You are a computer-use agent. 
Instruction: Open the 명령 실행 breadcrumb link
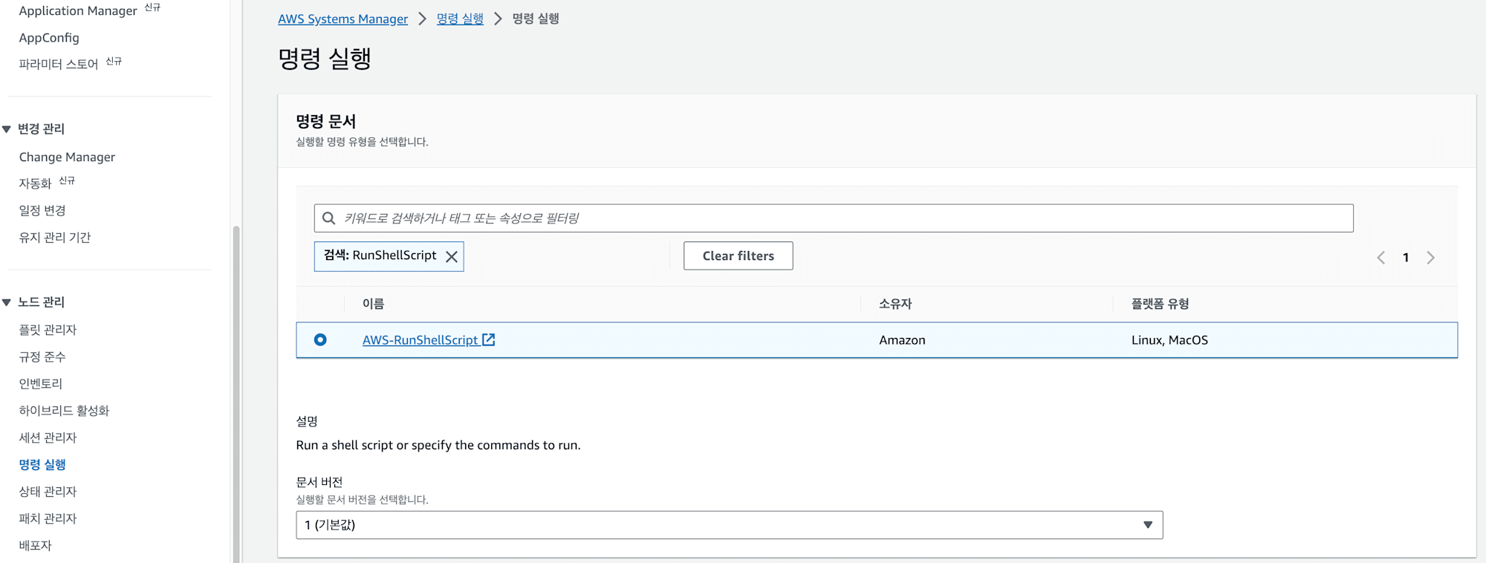tap(460, 19)
